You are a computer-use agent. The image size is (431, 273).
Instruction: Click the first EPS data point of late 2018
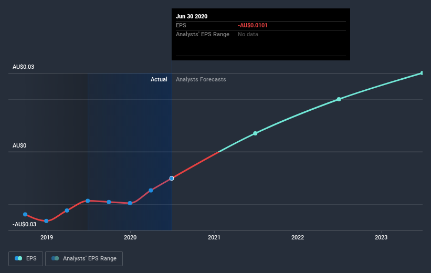[25, 214]
